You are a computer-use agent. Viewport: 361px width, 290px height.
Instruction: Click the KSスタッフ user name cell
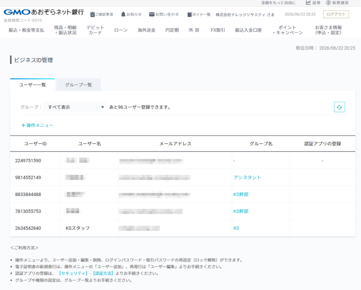78,228
